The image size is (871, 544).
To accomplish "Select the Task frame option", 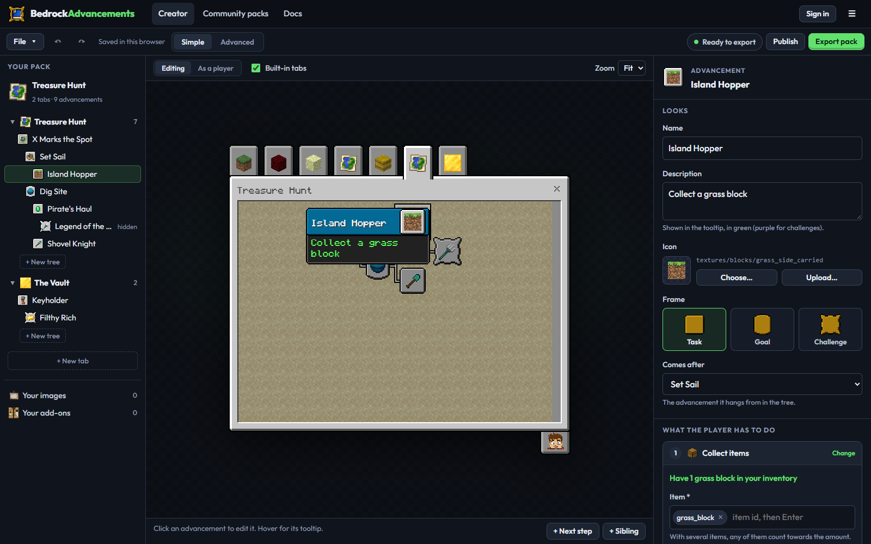I will [x=694, y=329].
